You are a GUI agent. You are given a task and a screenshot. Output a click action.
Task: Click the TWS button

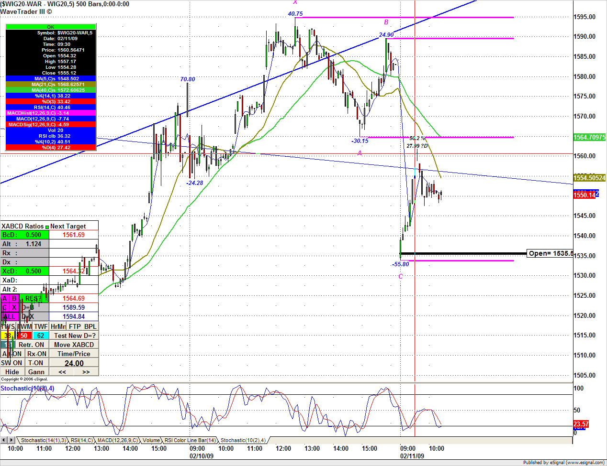[8, 326]
